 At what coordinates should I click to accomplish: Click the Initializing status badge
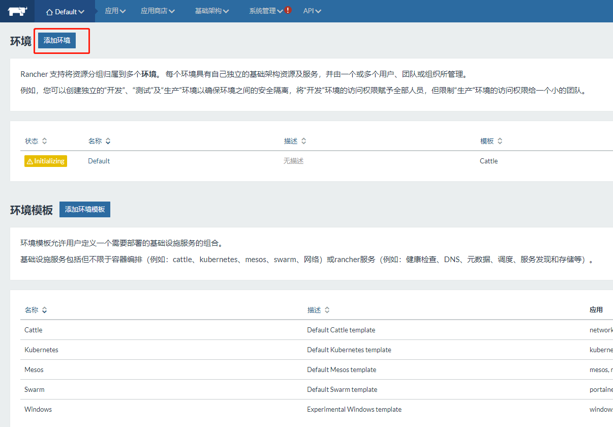(46, 161)
